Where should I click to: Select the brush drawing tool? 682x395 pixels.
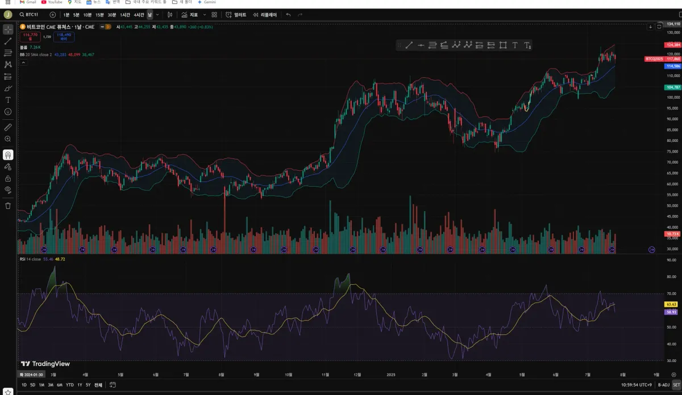coord(8,88)
